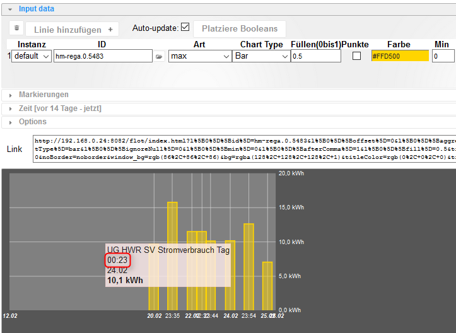This screenshot has height=333, width=456.
Task: Click the Min field with value 0
Action: pyautogui.click(x=443, y=56)
